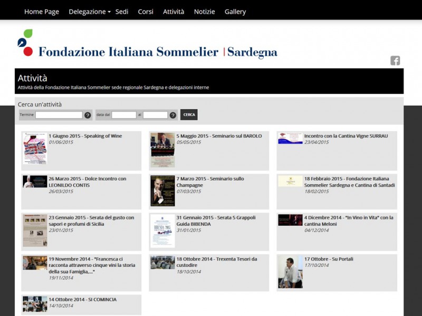Image resolution: width=422 pixels, height=316 pixels.
Task: Click the CERCA search button
Action: (x=189, y=114)
